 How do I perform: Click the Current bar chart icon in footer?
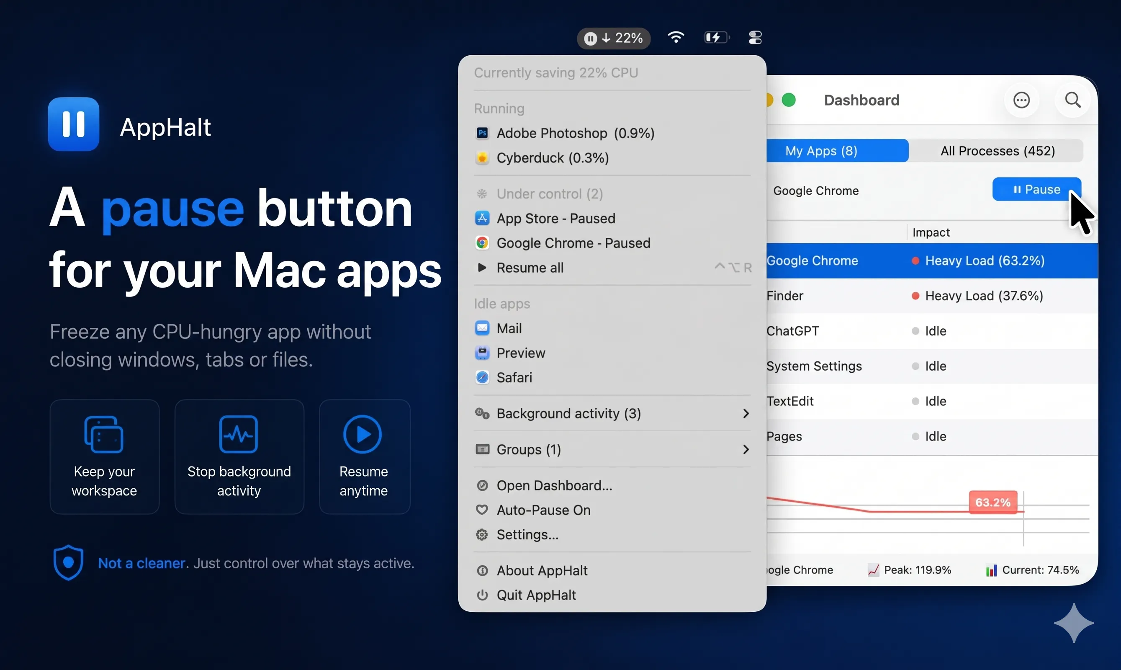click(x=991, y=570)
